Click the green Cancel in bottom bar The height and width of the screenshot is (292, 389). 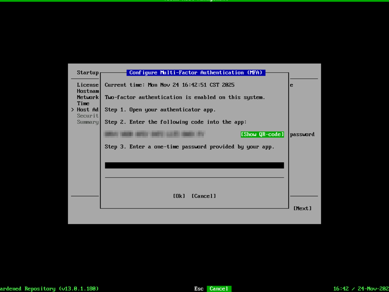click(x=219, y=288)
